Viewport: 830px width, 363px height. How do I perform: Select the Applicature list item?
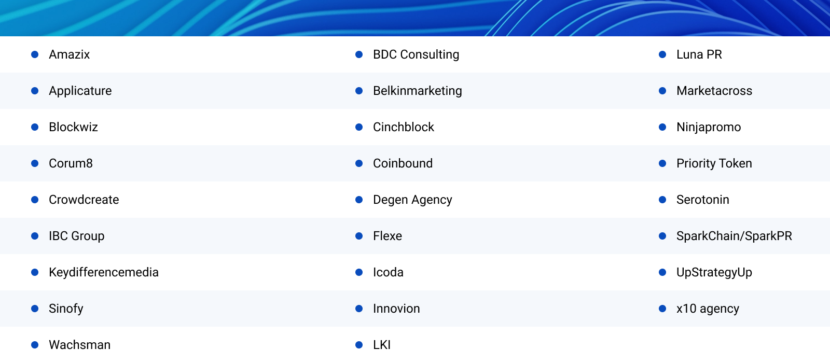tap(80, 91)
